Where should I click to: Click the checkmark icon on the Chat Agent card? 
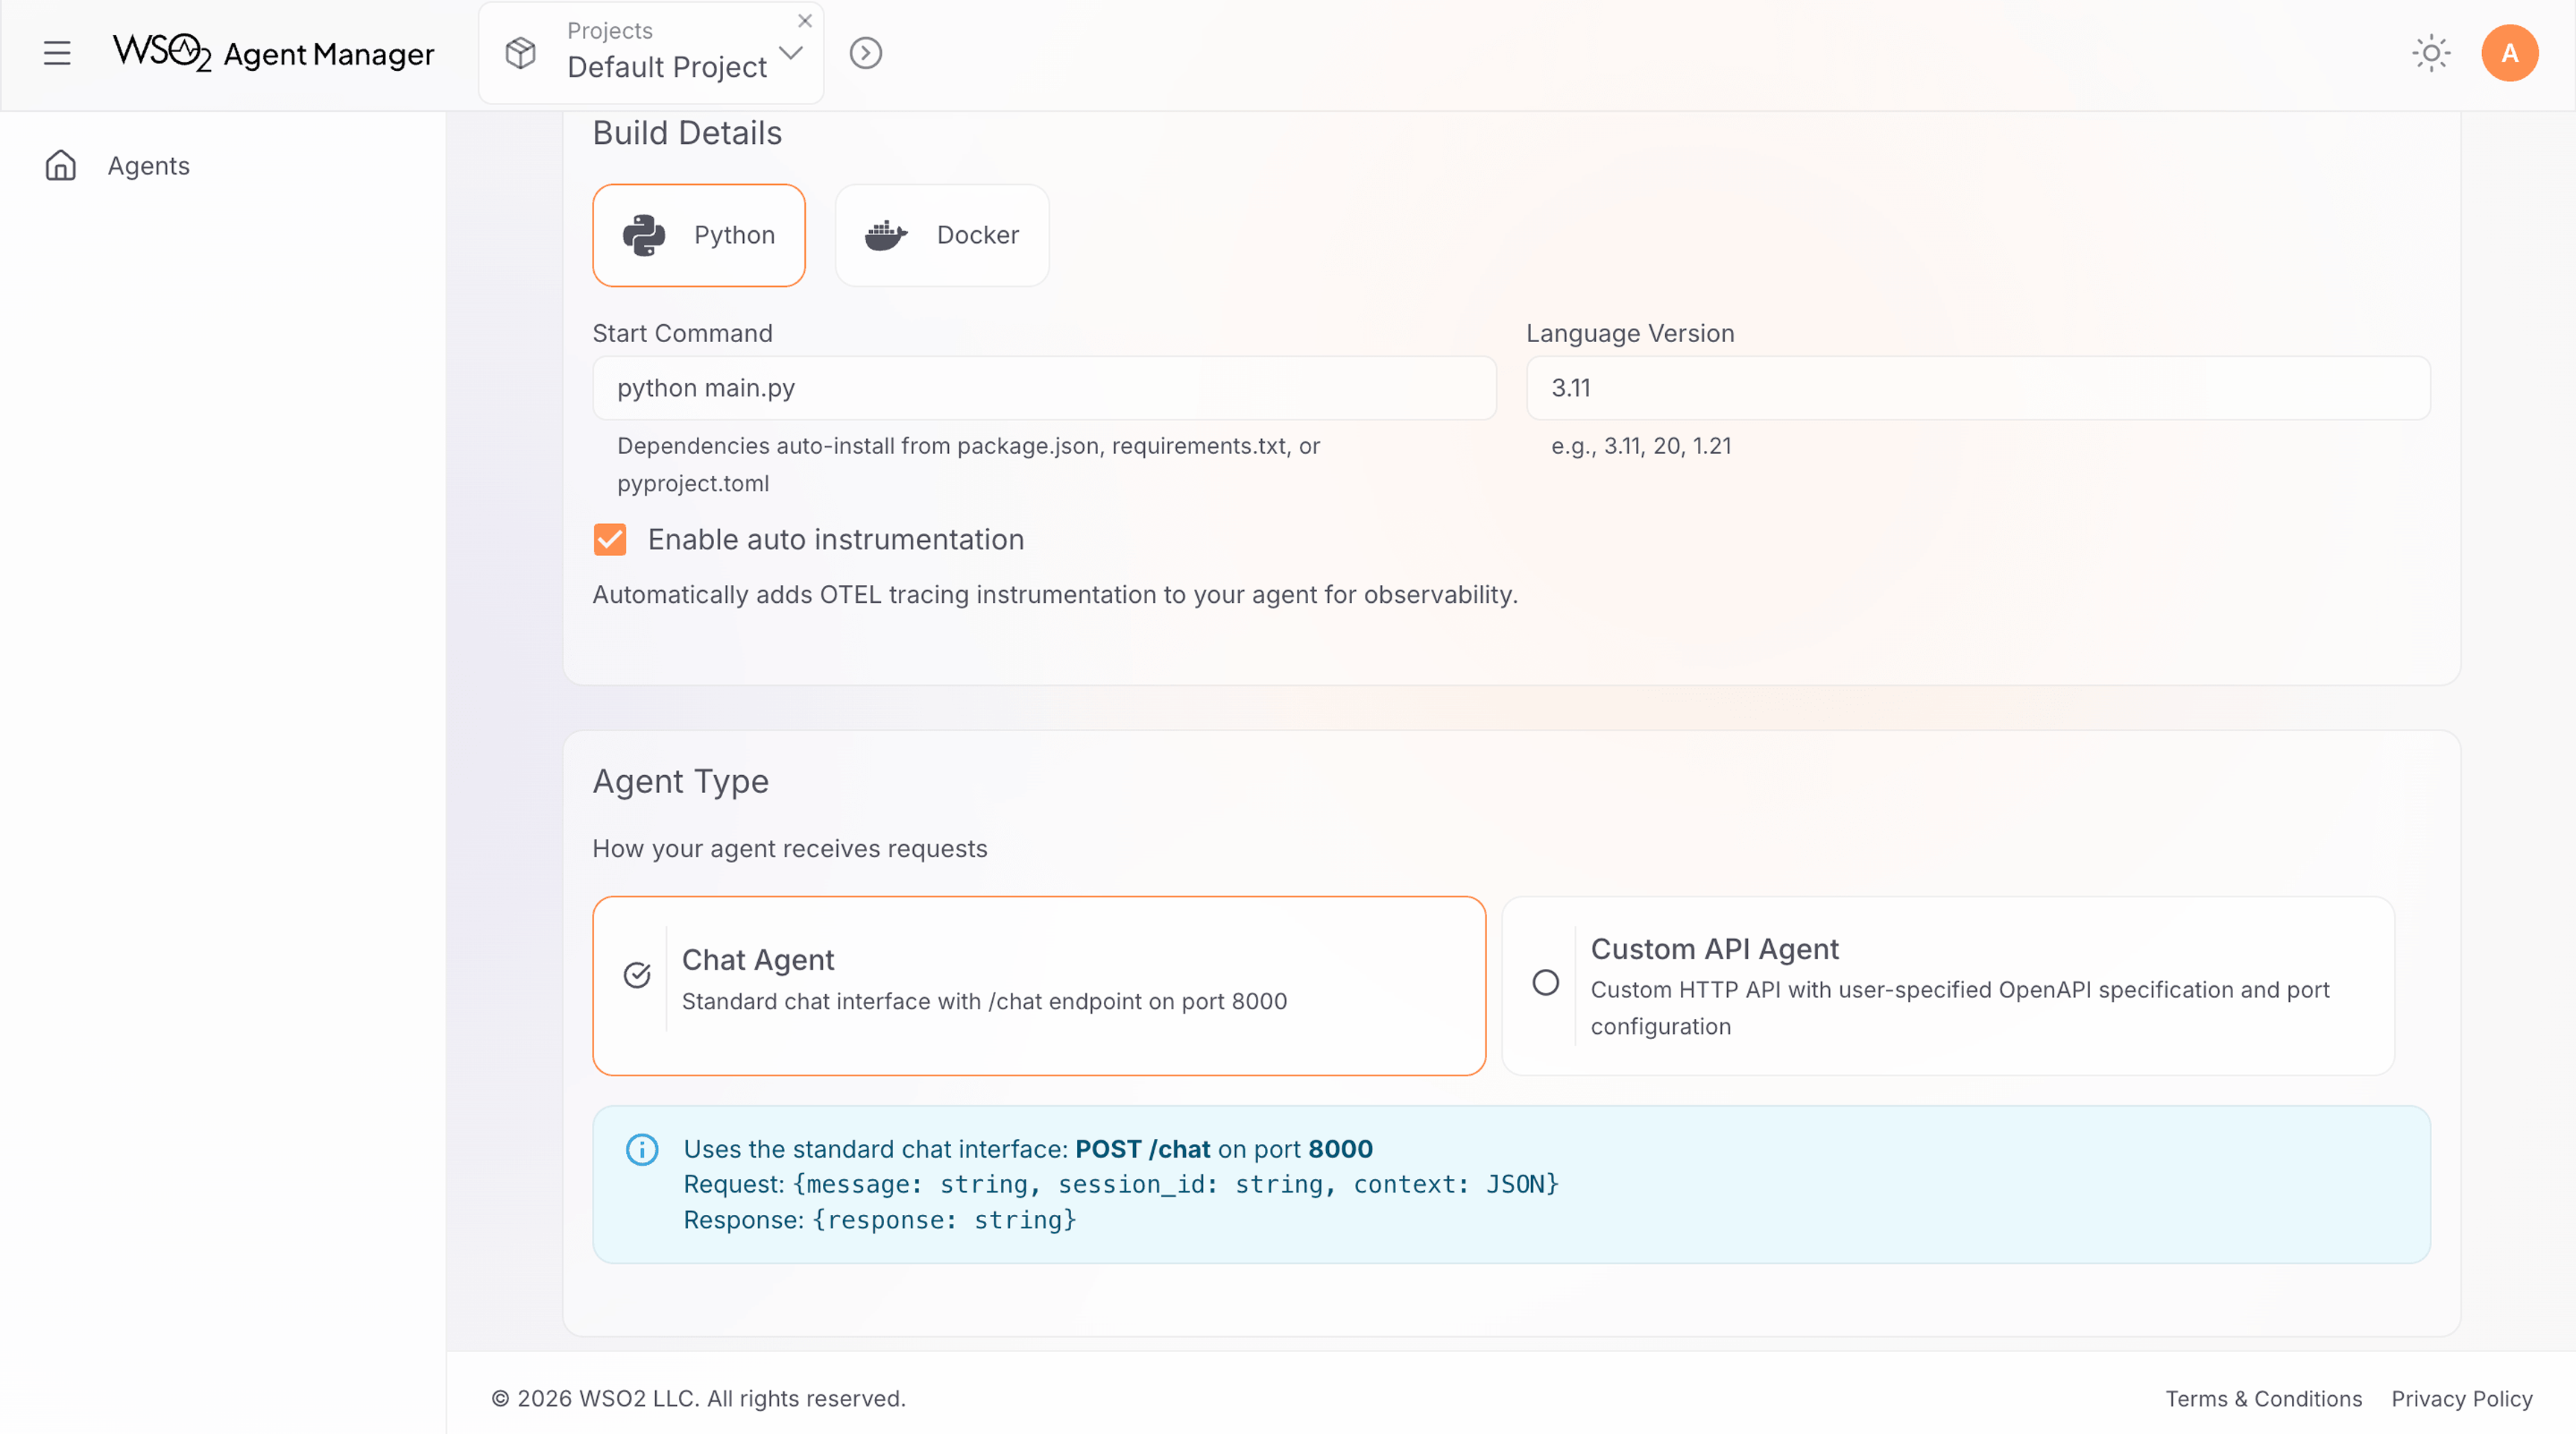click(637, 974)
